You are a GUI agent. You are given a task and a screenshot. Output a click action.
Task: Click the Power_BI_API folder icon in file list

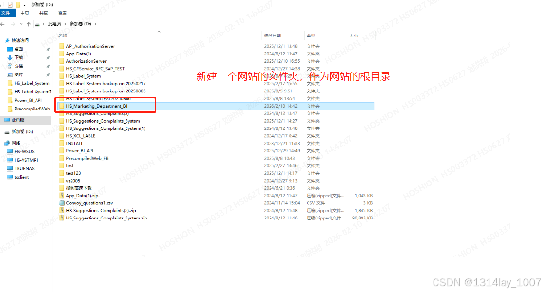pos(62,151)
